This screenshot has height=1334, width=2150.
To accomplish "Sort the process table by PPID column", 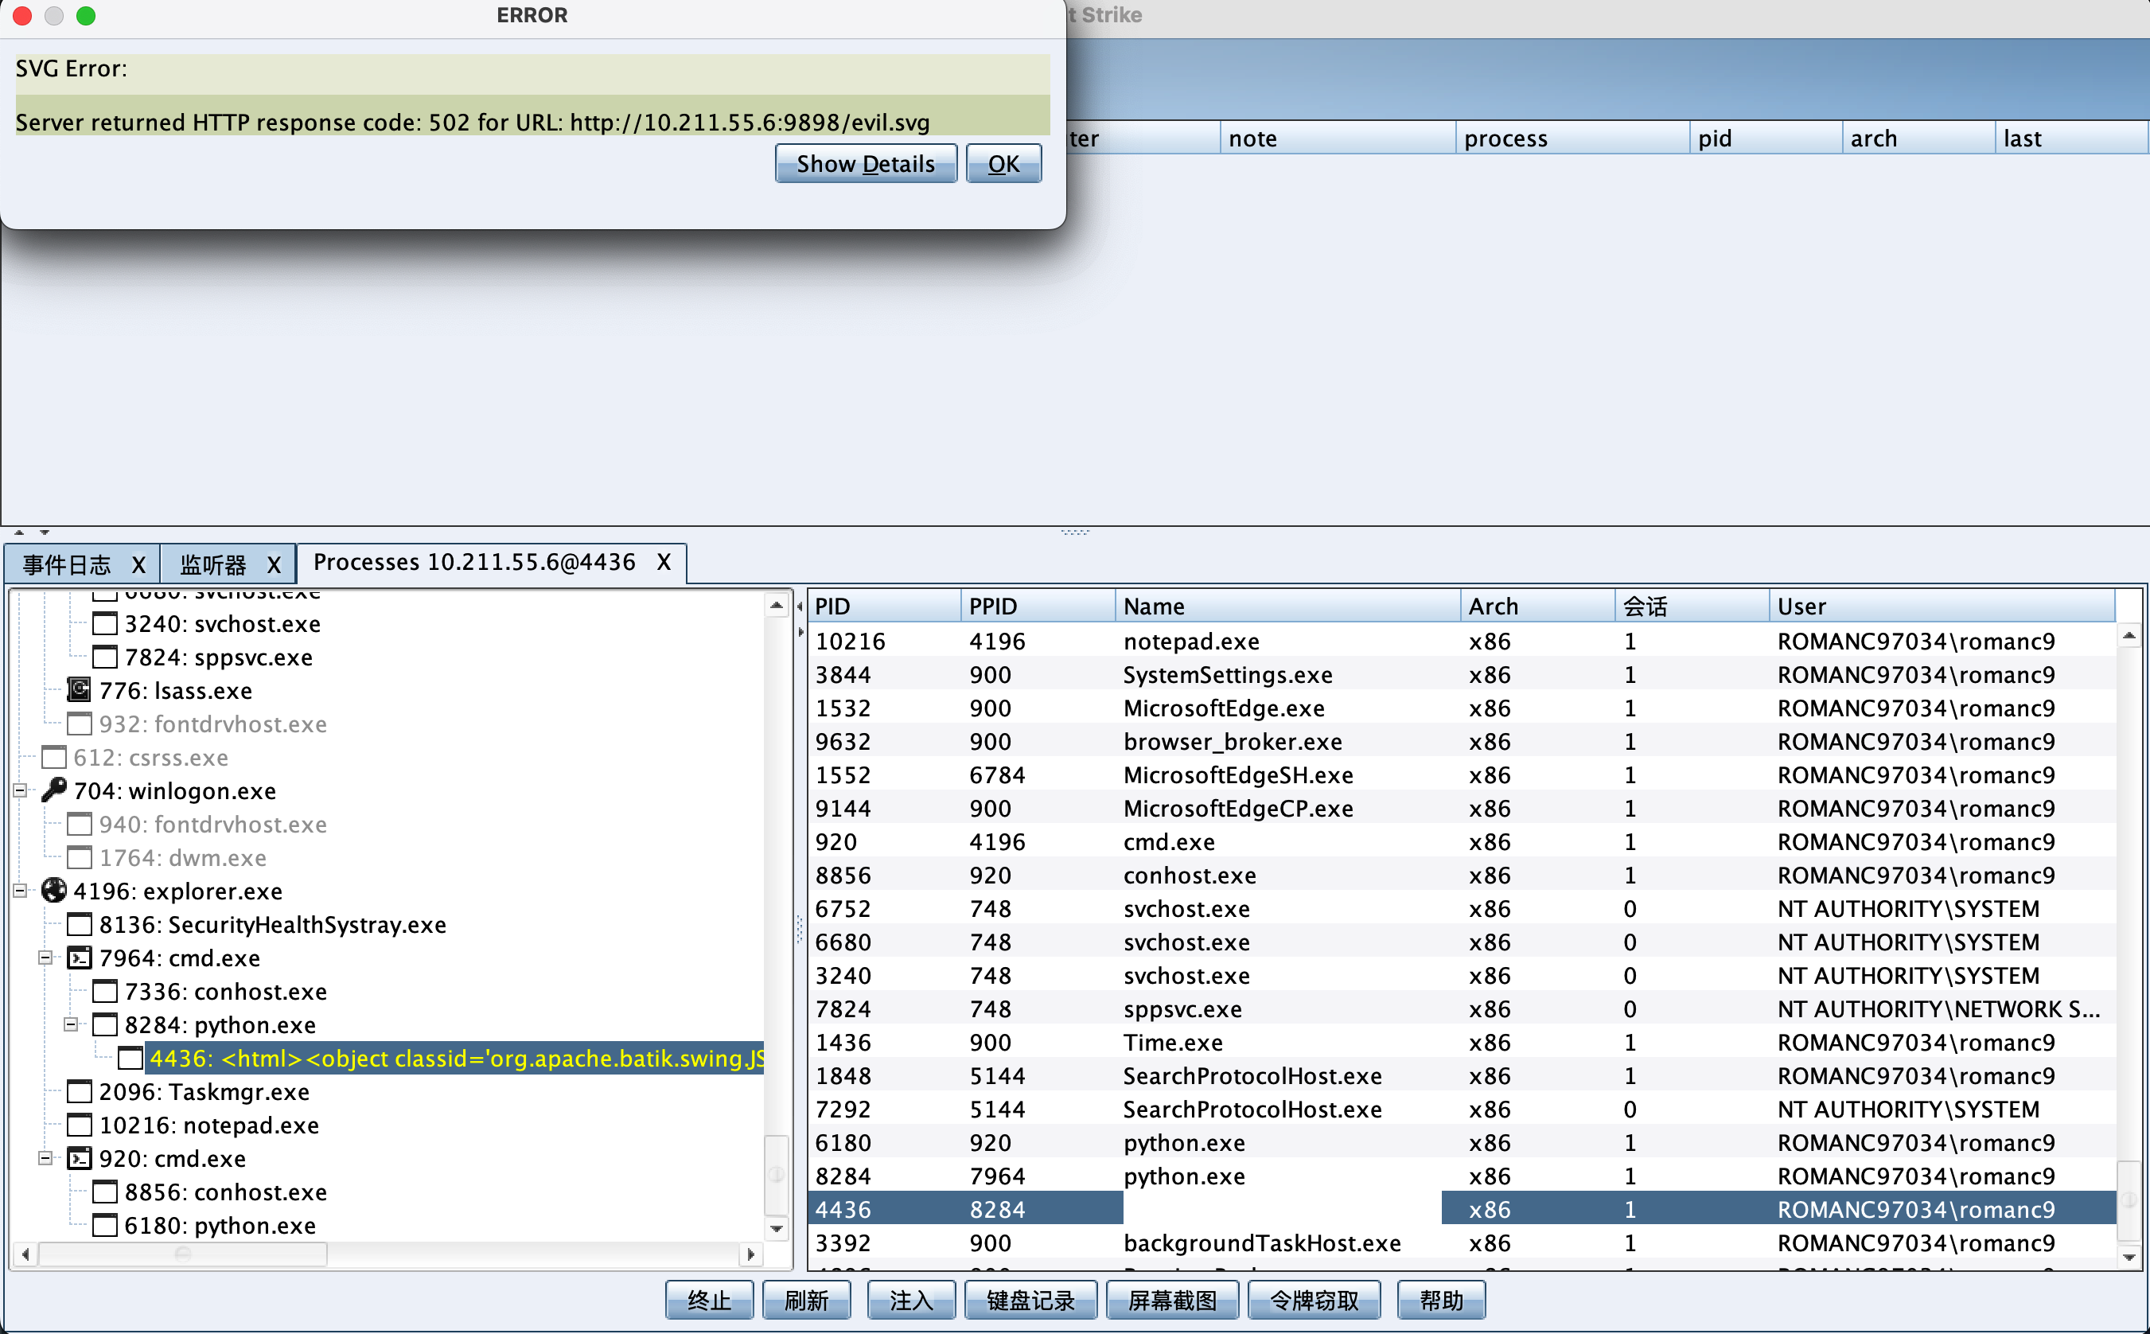I will 1038,607.
